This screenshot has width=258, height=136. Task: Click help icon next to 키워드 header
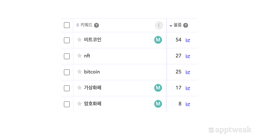tap(97, 25)
